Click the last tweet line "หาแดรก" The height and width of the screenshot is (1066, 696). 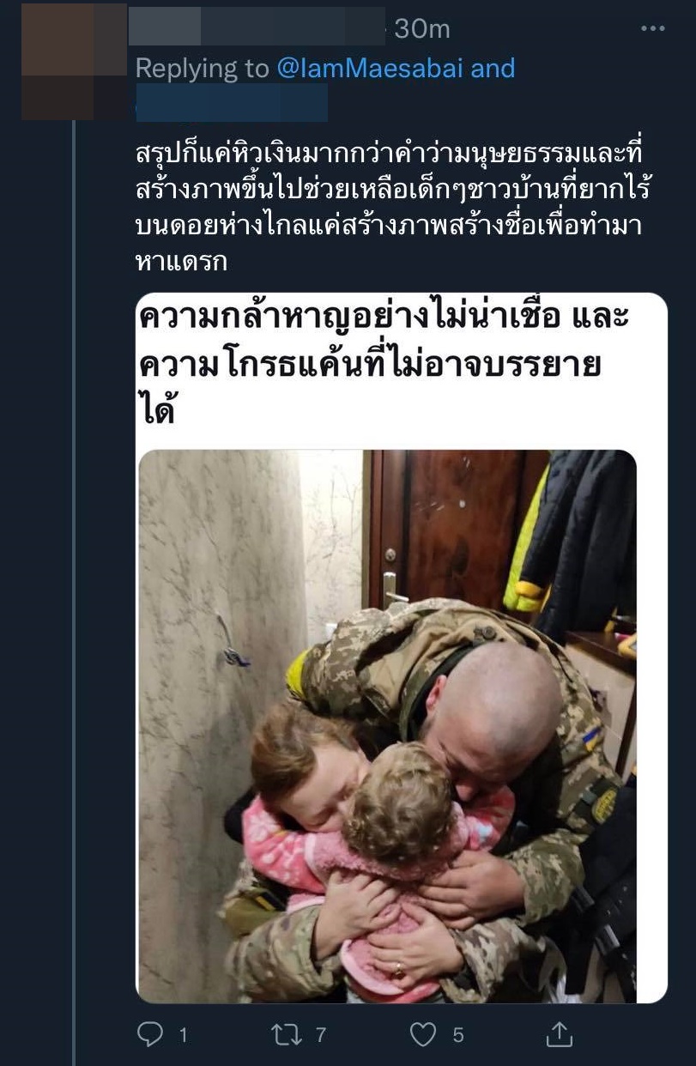point(181,263)
